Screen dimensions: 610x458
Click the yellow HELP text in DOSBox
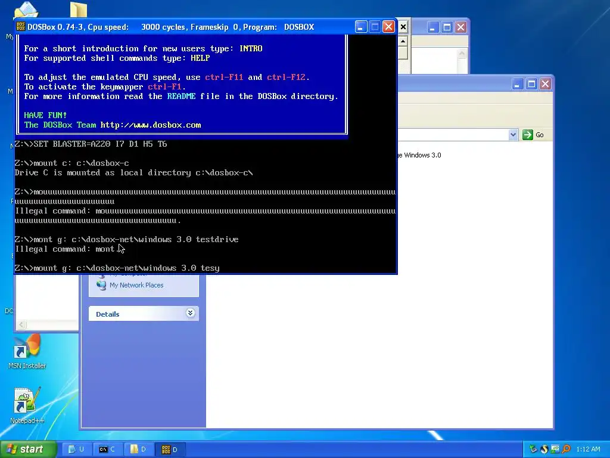pos(200,58)
